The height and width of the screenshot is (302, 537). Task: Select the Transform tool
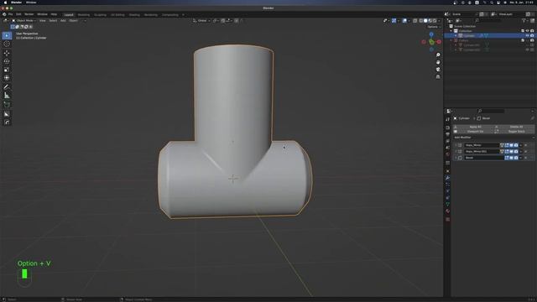[x=7, y=78]
